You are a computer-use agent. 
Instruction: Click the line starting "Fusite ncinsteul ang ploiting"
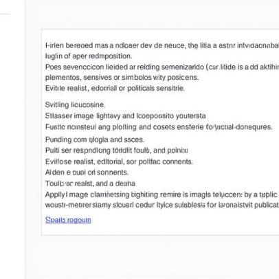[x=159, y=127]
